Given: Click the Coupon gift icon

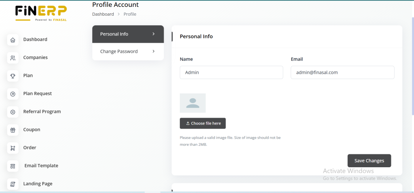Looking at the screenshot, I should coord(13,130).
